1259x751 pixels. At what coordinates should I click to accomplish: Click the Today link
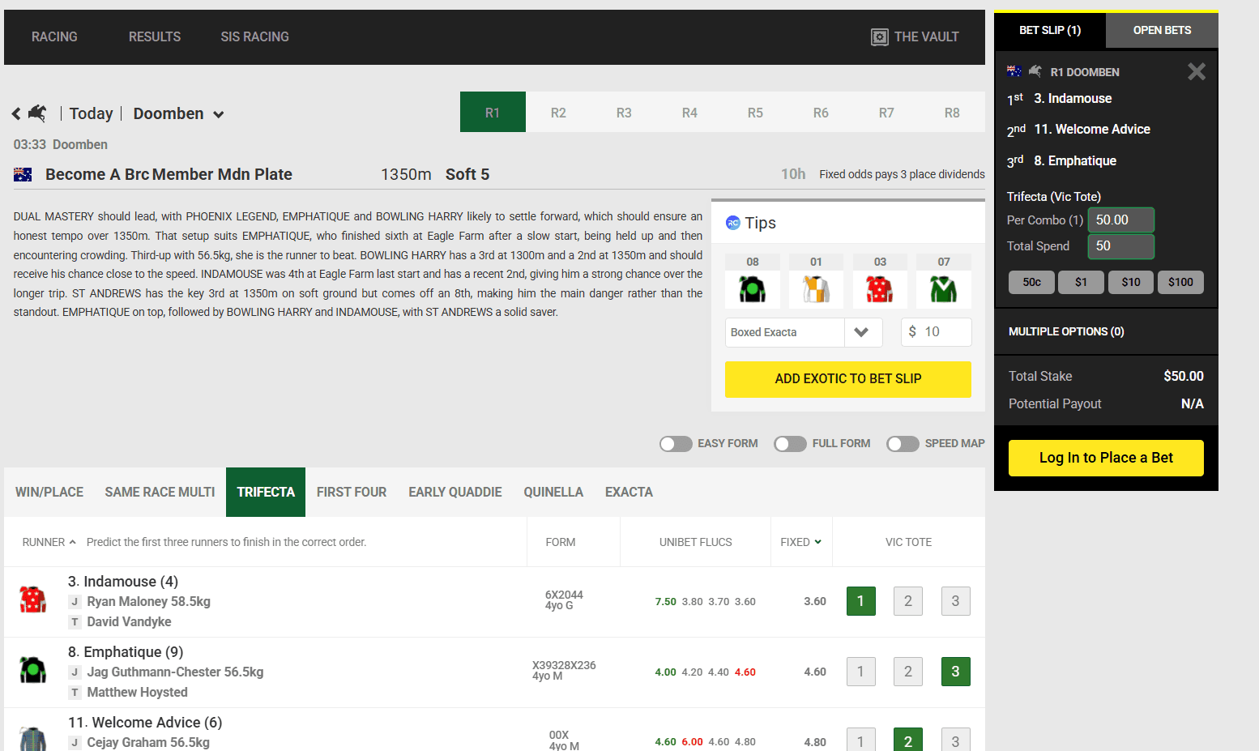pos(91,114)
